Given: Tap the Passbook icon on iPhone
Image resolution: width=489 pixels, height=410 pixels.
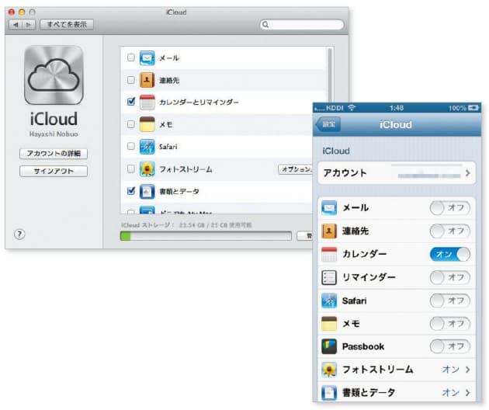Looking at the screenshot, I should coord(329,346).
